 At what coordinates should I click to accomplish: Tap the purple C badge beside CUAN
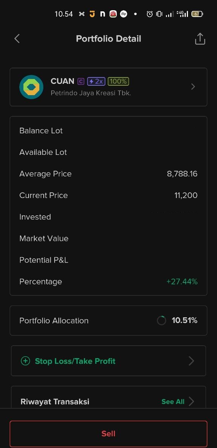click(x=81, y=82)
